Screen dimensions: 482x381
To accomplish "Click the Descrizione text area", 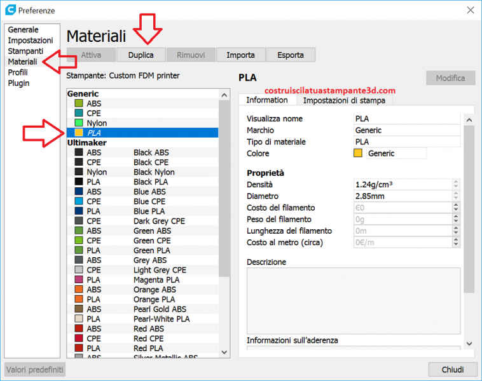I will coord(354,301).
